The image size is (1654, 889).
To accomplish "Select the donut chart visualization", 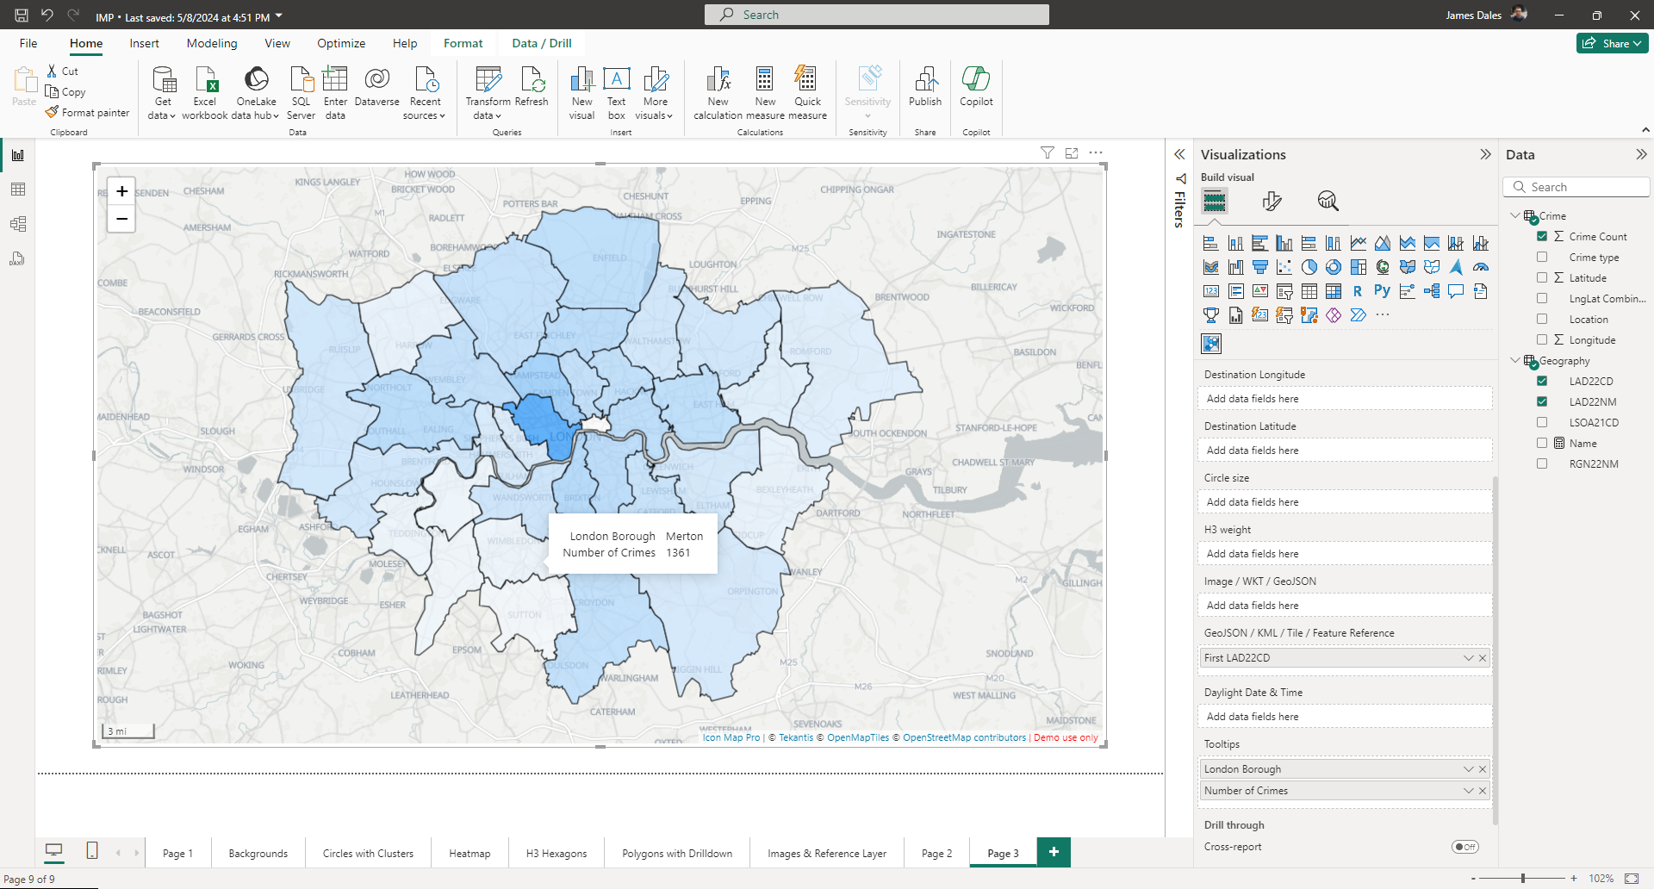I will coord(1334,267).
